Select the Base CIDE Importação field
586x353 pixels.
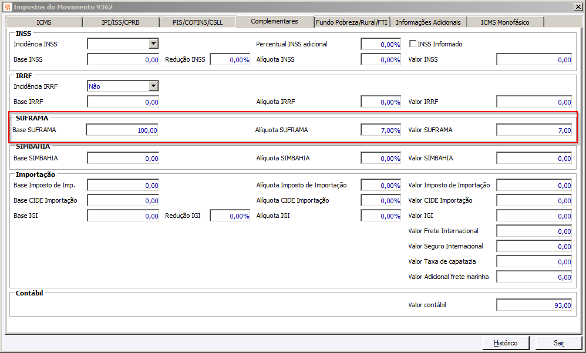pos(123,200)
